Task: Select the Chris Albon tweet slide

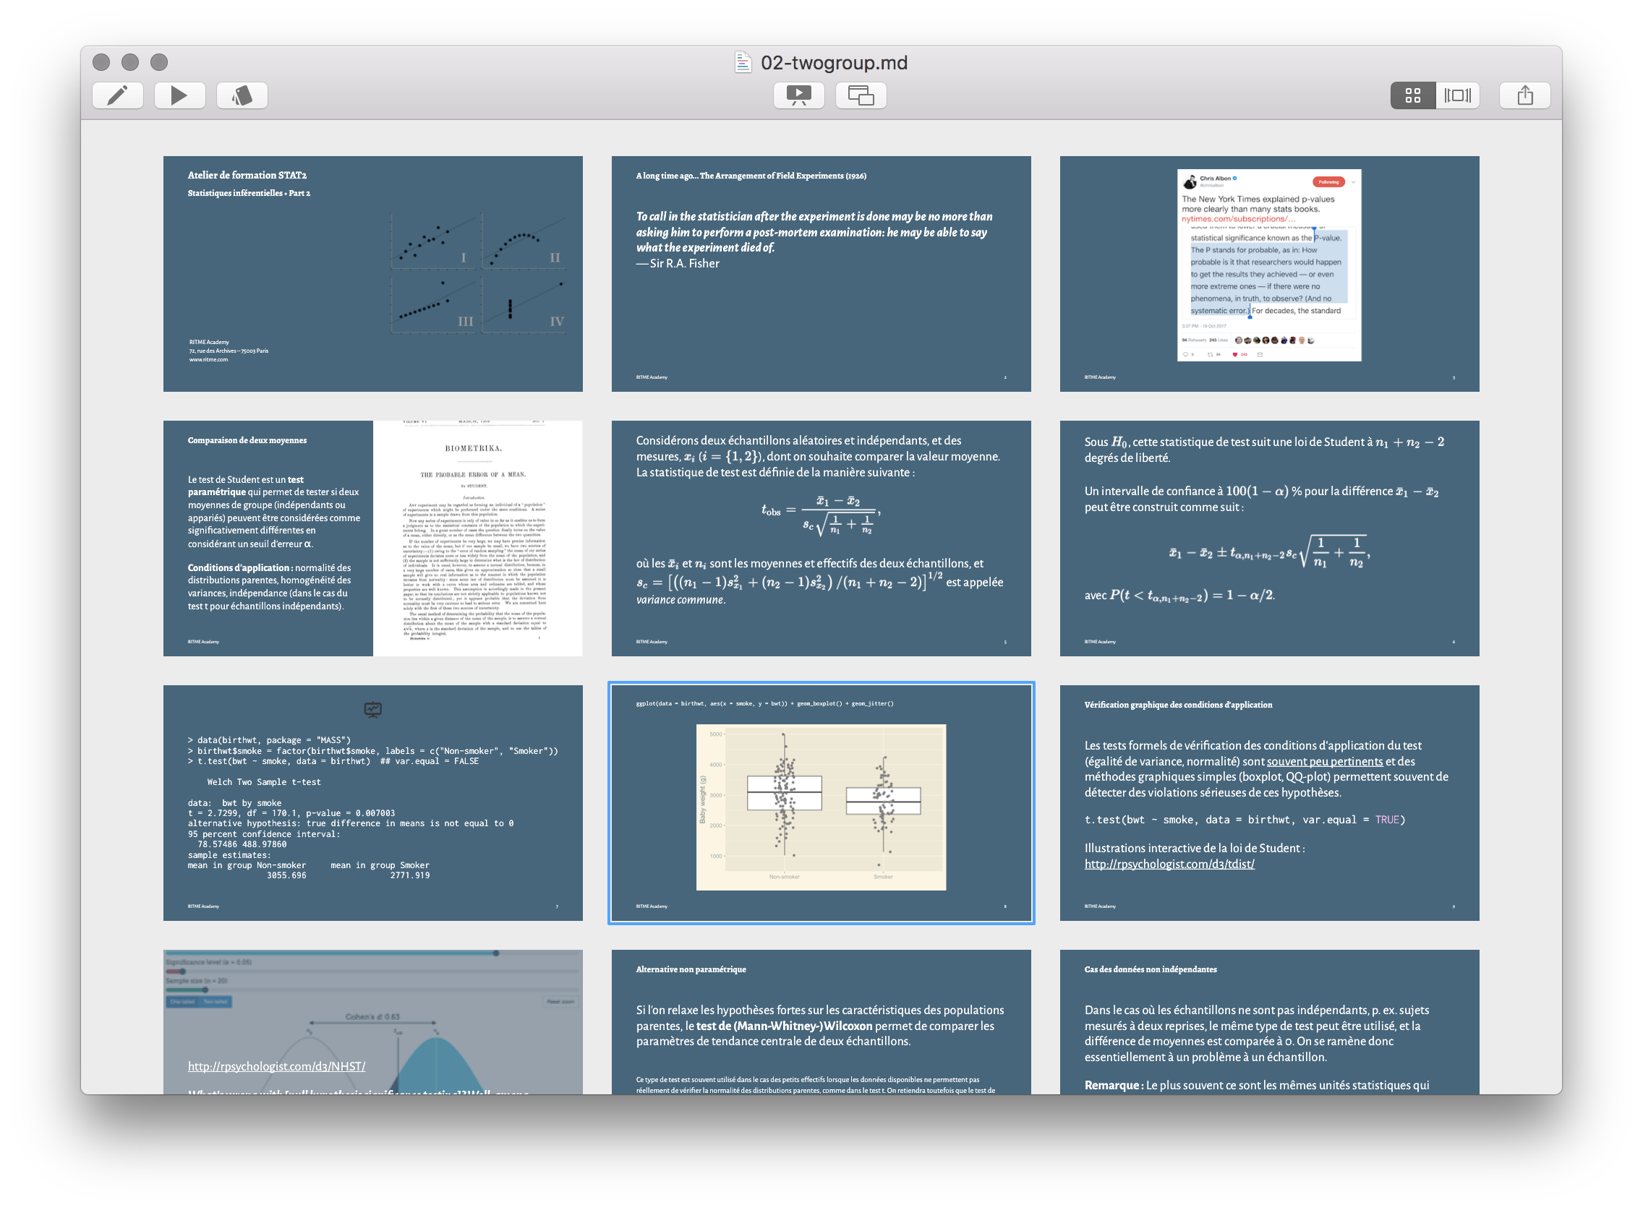Action: tap(1269, 273)
